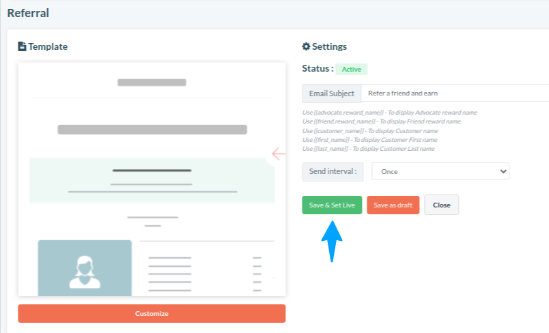This screenshot has width=549, height=333.
Task: Click the Email Subject input field
Action: click(455, 93)
